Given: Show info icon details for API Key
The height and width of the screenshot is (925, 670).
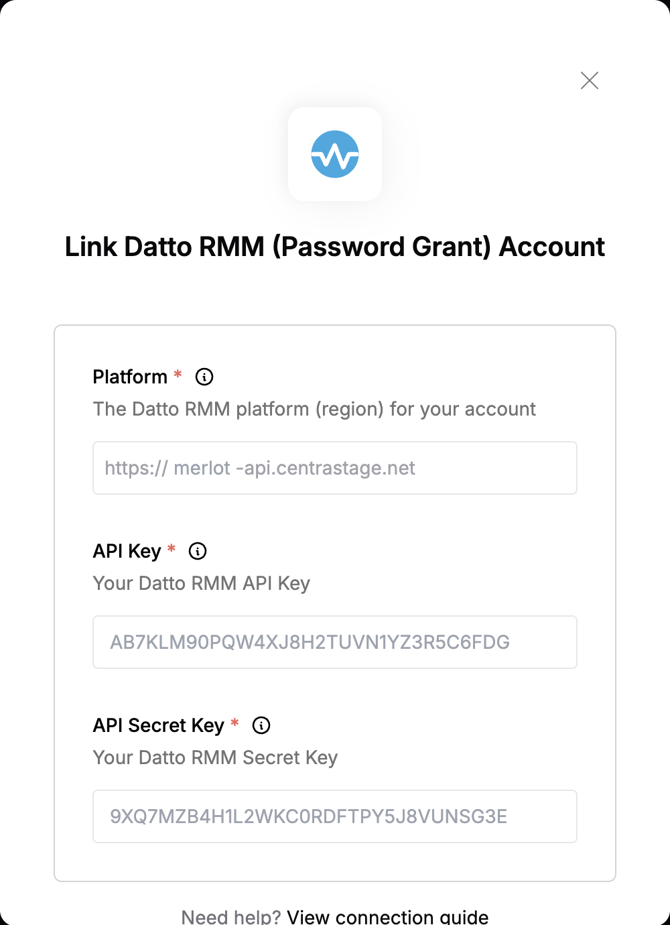Looking at the screenshot, I should (198, 551).
